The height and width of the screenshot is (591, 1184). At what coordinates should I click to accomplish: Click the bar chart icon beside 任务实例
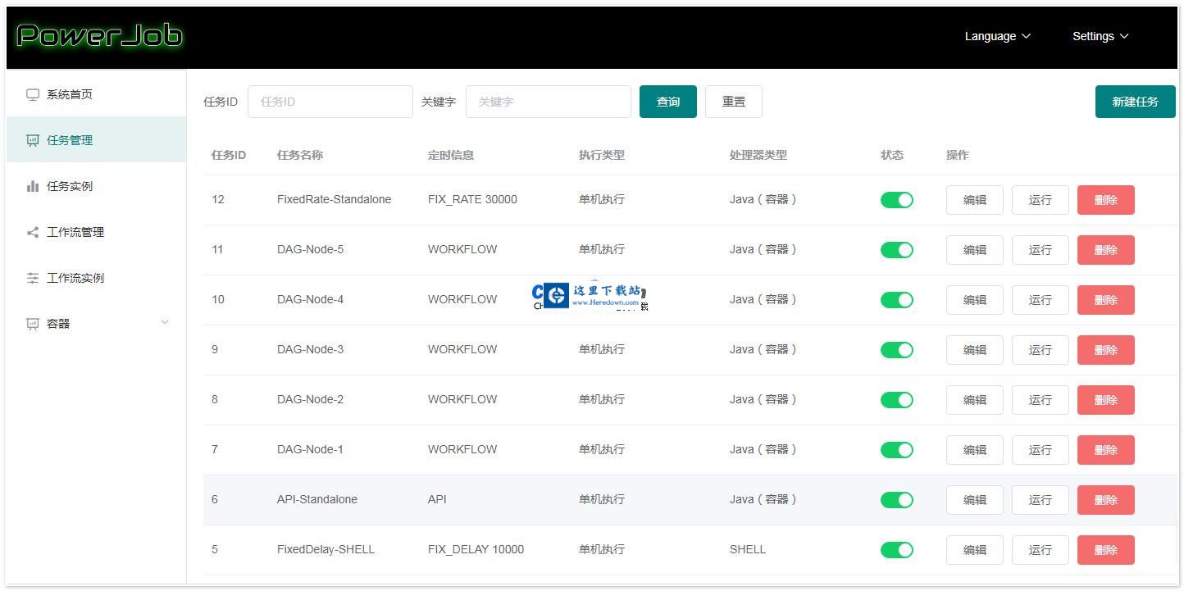(32, 185)
